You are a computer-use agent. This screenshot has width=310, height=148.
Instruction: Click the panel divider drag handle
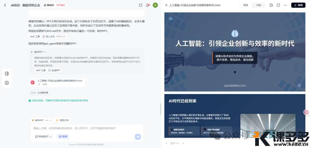tap(160, 109)
